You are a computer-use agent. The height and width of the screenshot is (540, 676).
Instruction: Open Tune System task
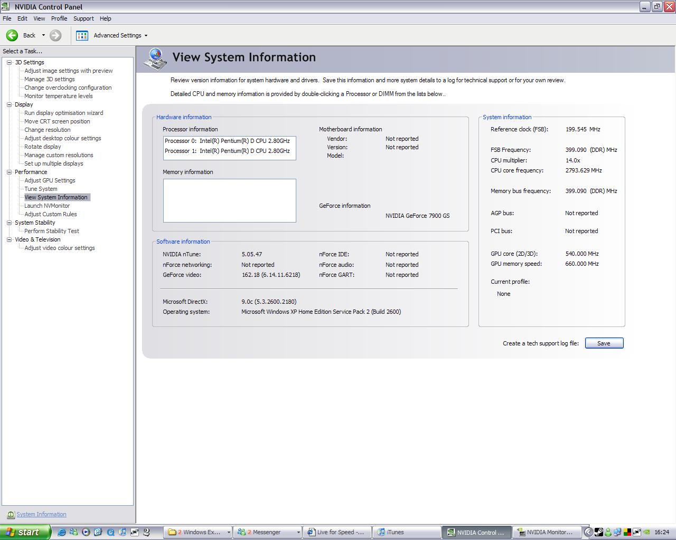(x=41, y=189)
